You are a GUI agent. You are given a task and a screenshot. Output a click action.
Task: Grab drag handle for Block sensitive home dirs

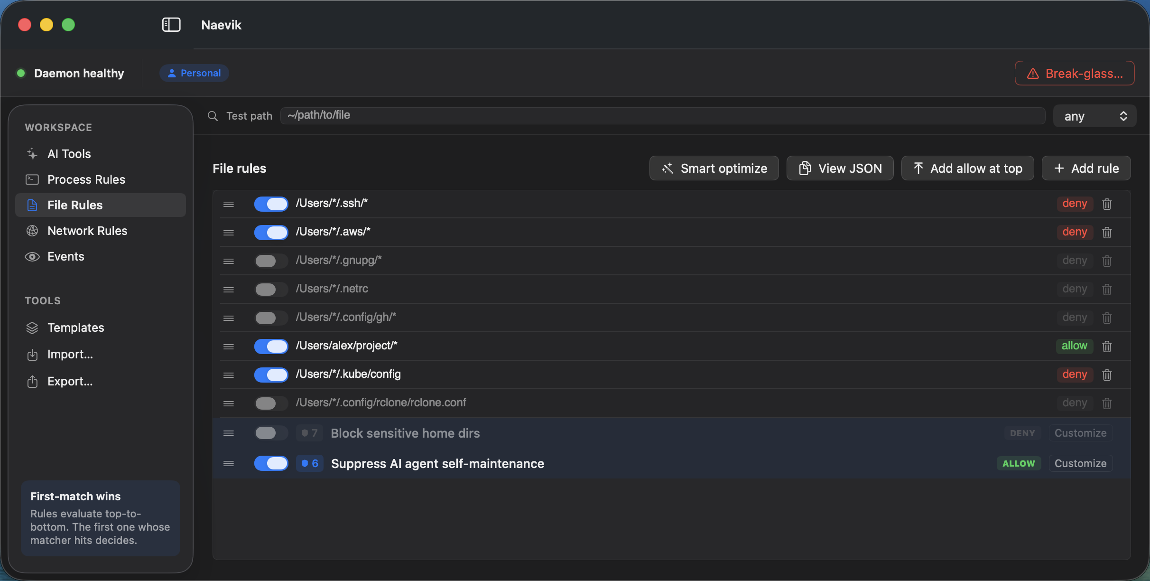pos(229,433)
